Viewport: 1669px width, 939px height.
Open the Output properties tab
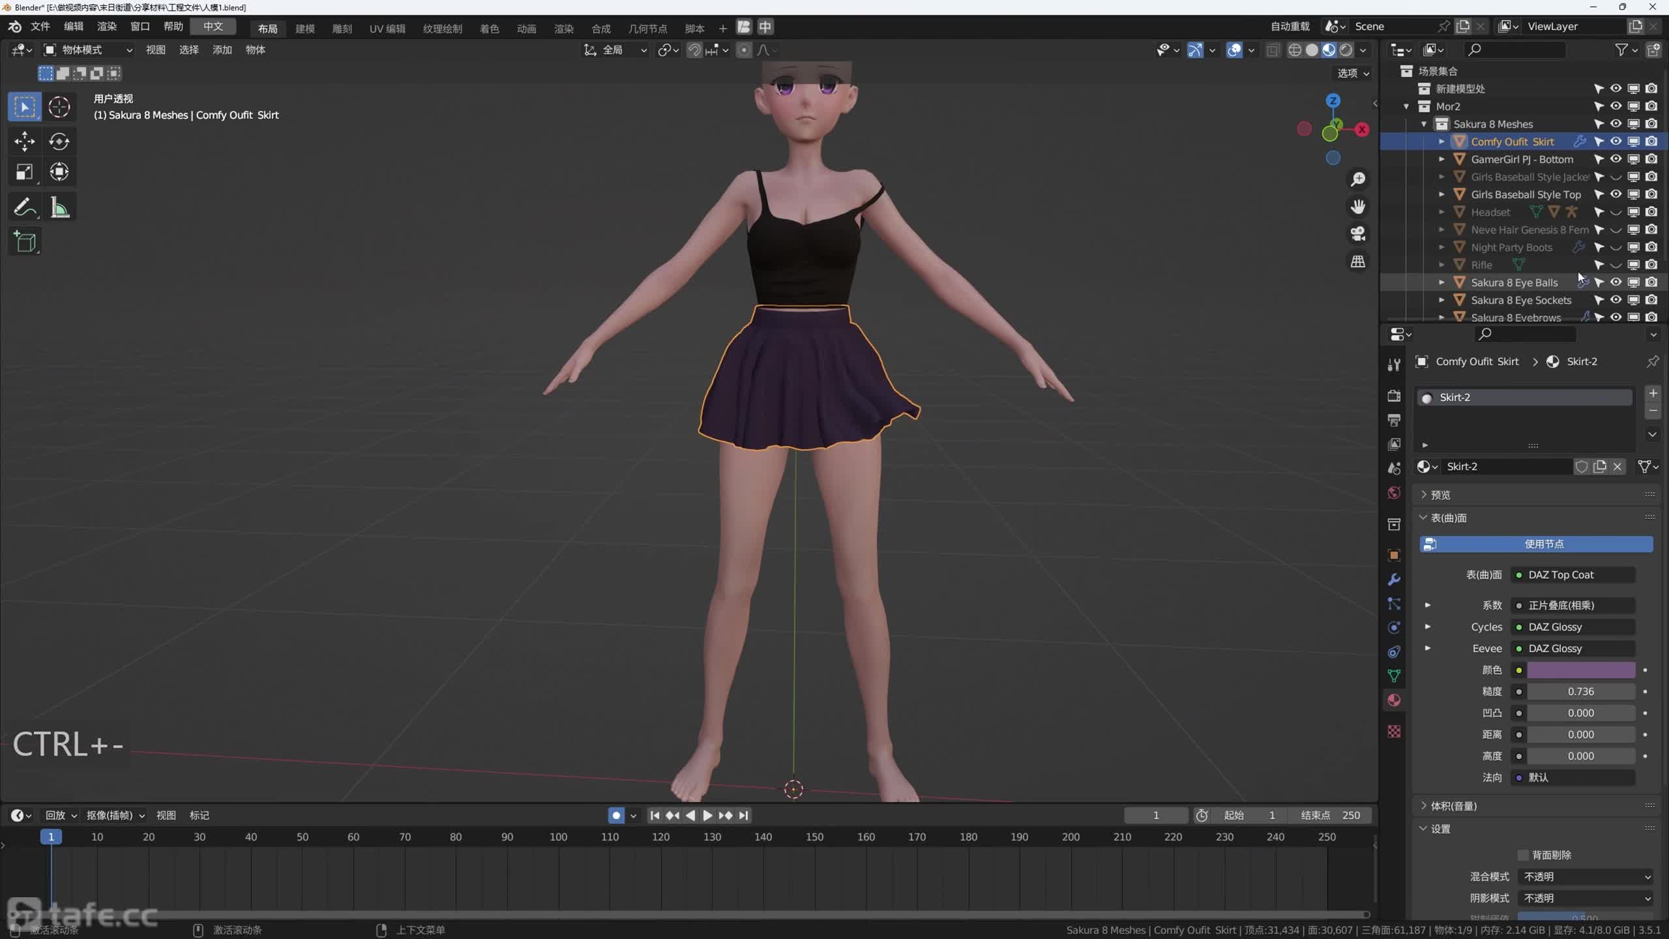(1394, 420)
